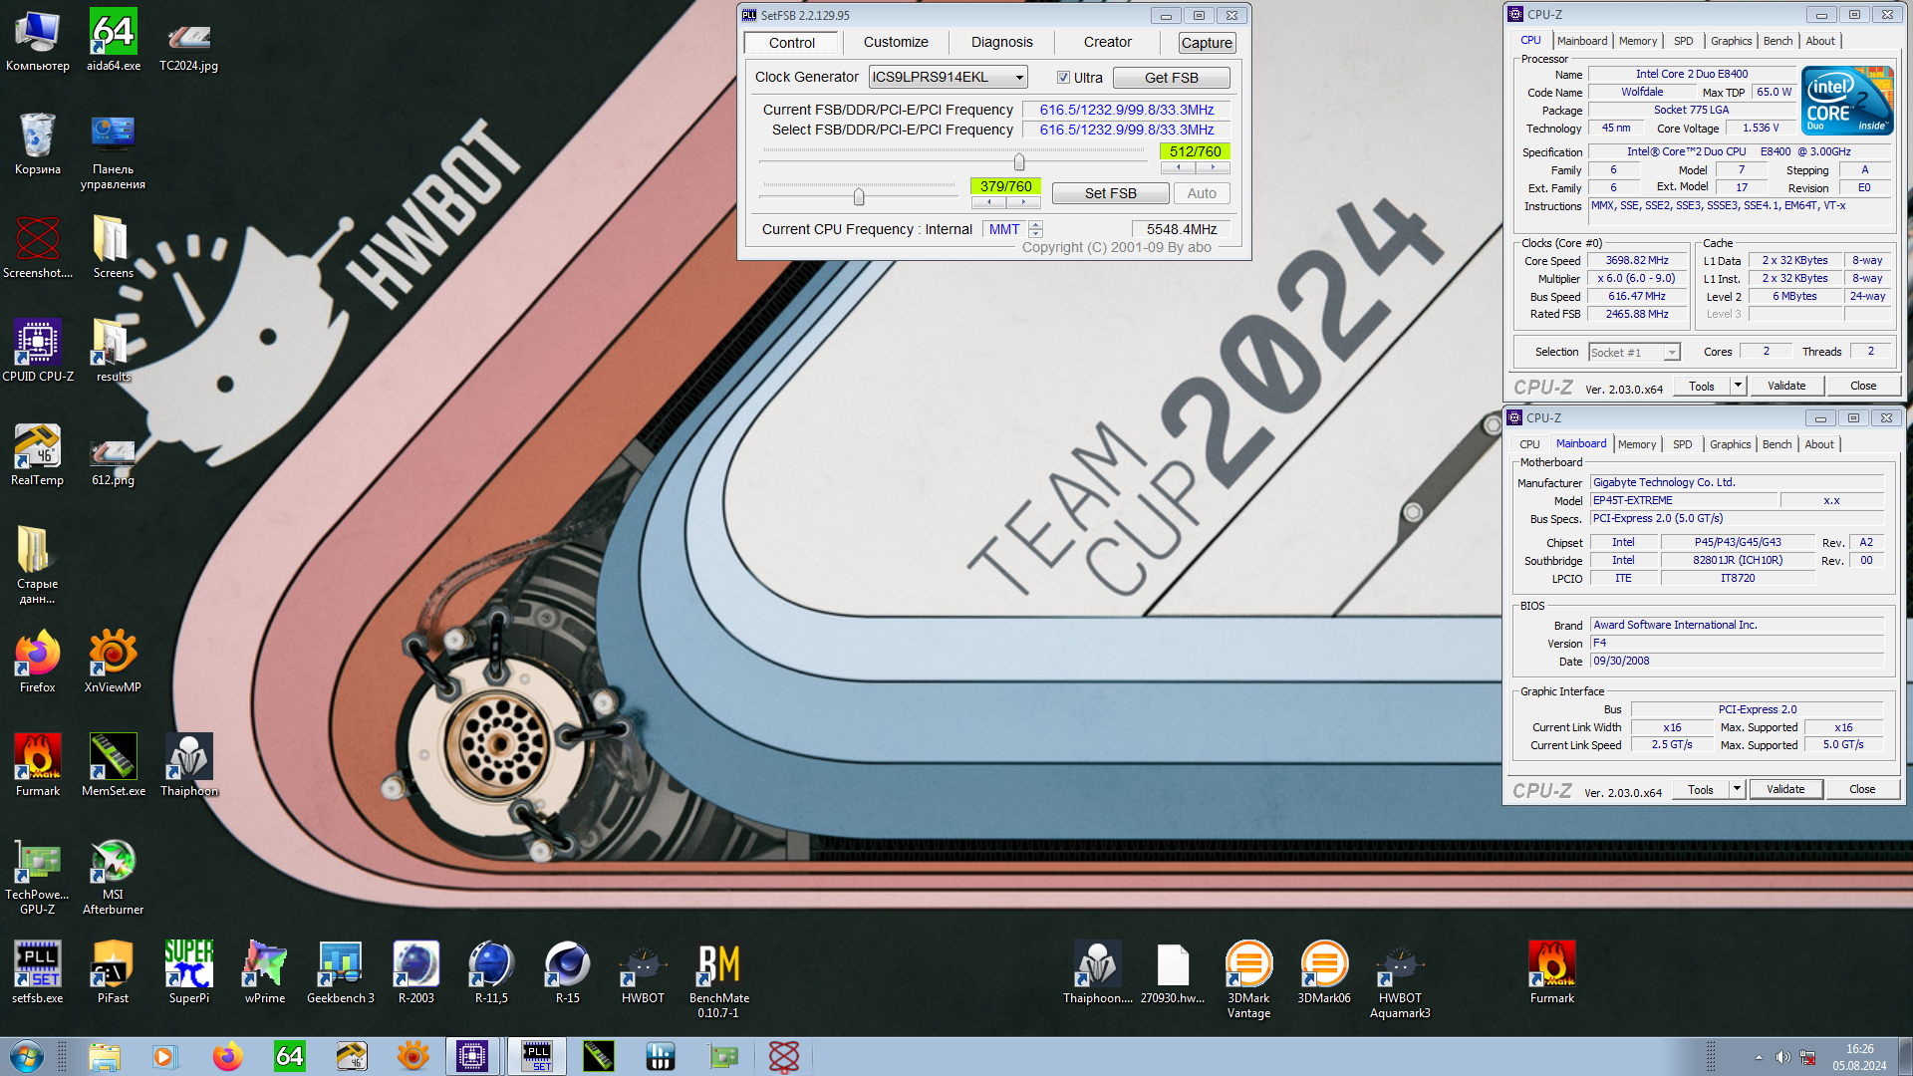Open the R-2003 Cinebench desktop shortcut

416,972
